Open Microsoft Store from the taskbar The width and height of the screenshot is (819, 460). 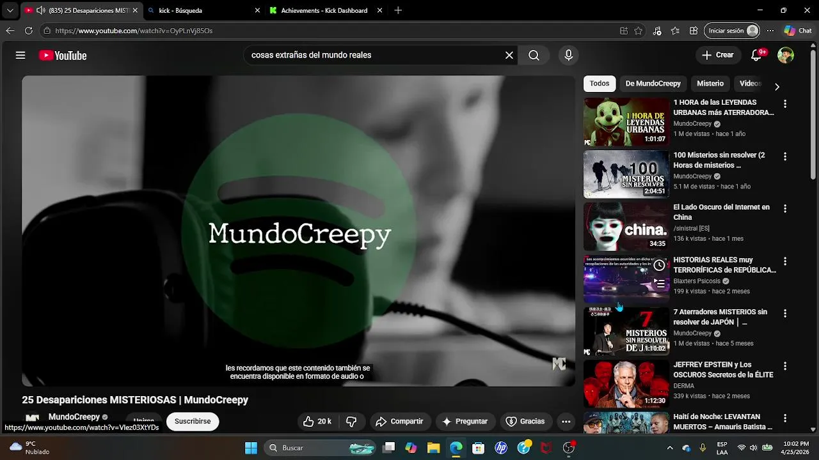point(478,448)
